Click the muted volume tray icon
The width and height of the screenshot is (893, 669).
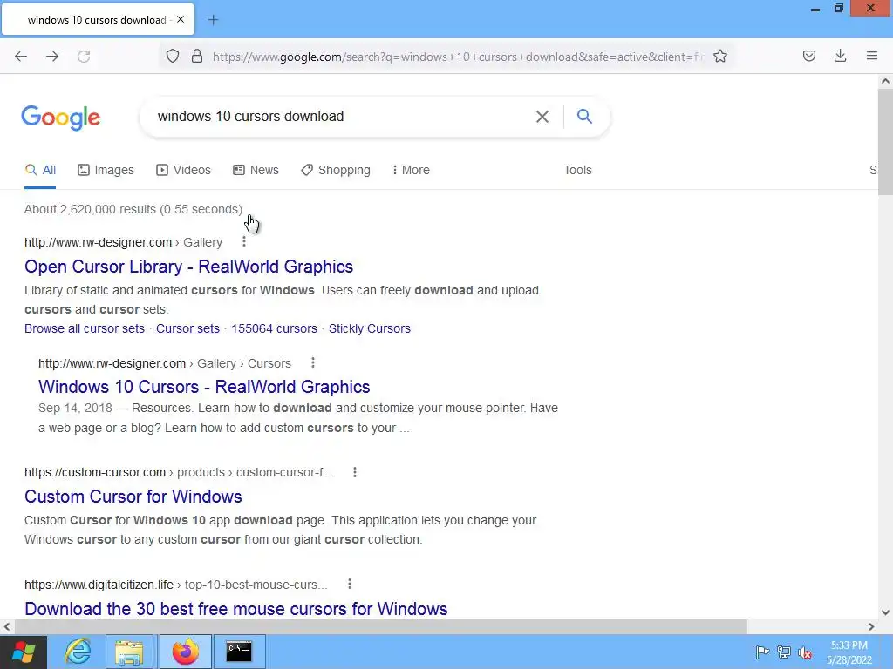pos(805,652)
